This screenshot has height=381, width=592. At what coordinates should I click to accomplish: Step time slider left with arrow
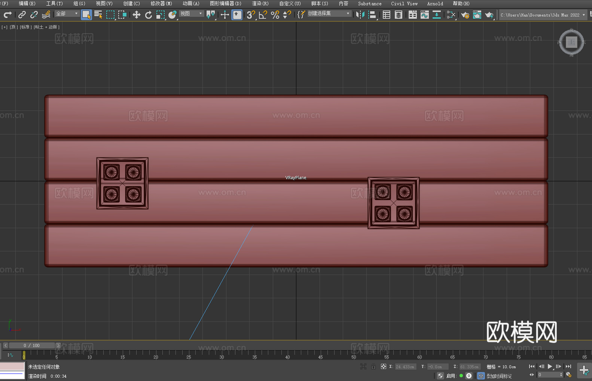tap(6, 345)
